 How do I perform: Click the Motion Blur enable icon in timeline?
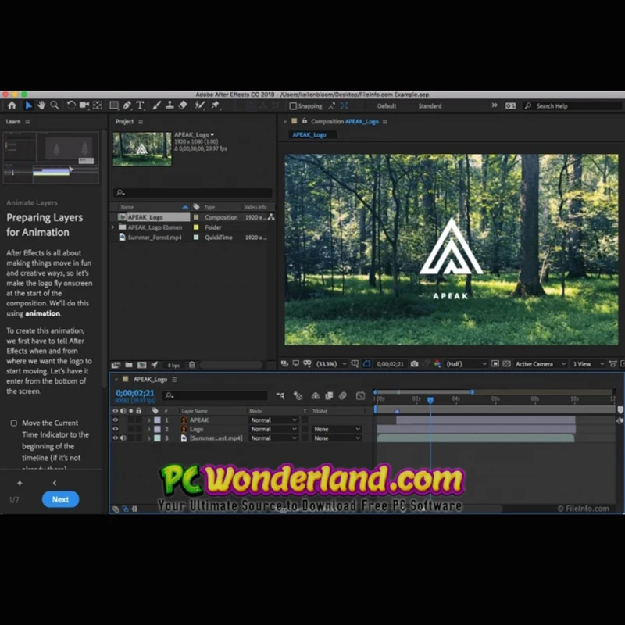343,396
